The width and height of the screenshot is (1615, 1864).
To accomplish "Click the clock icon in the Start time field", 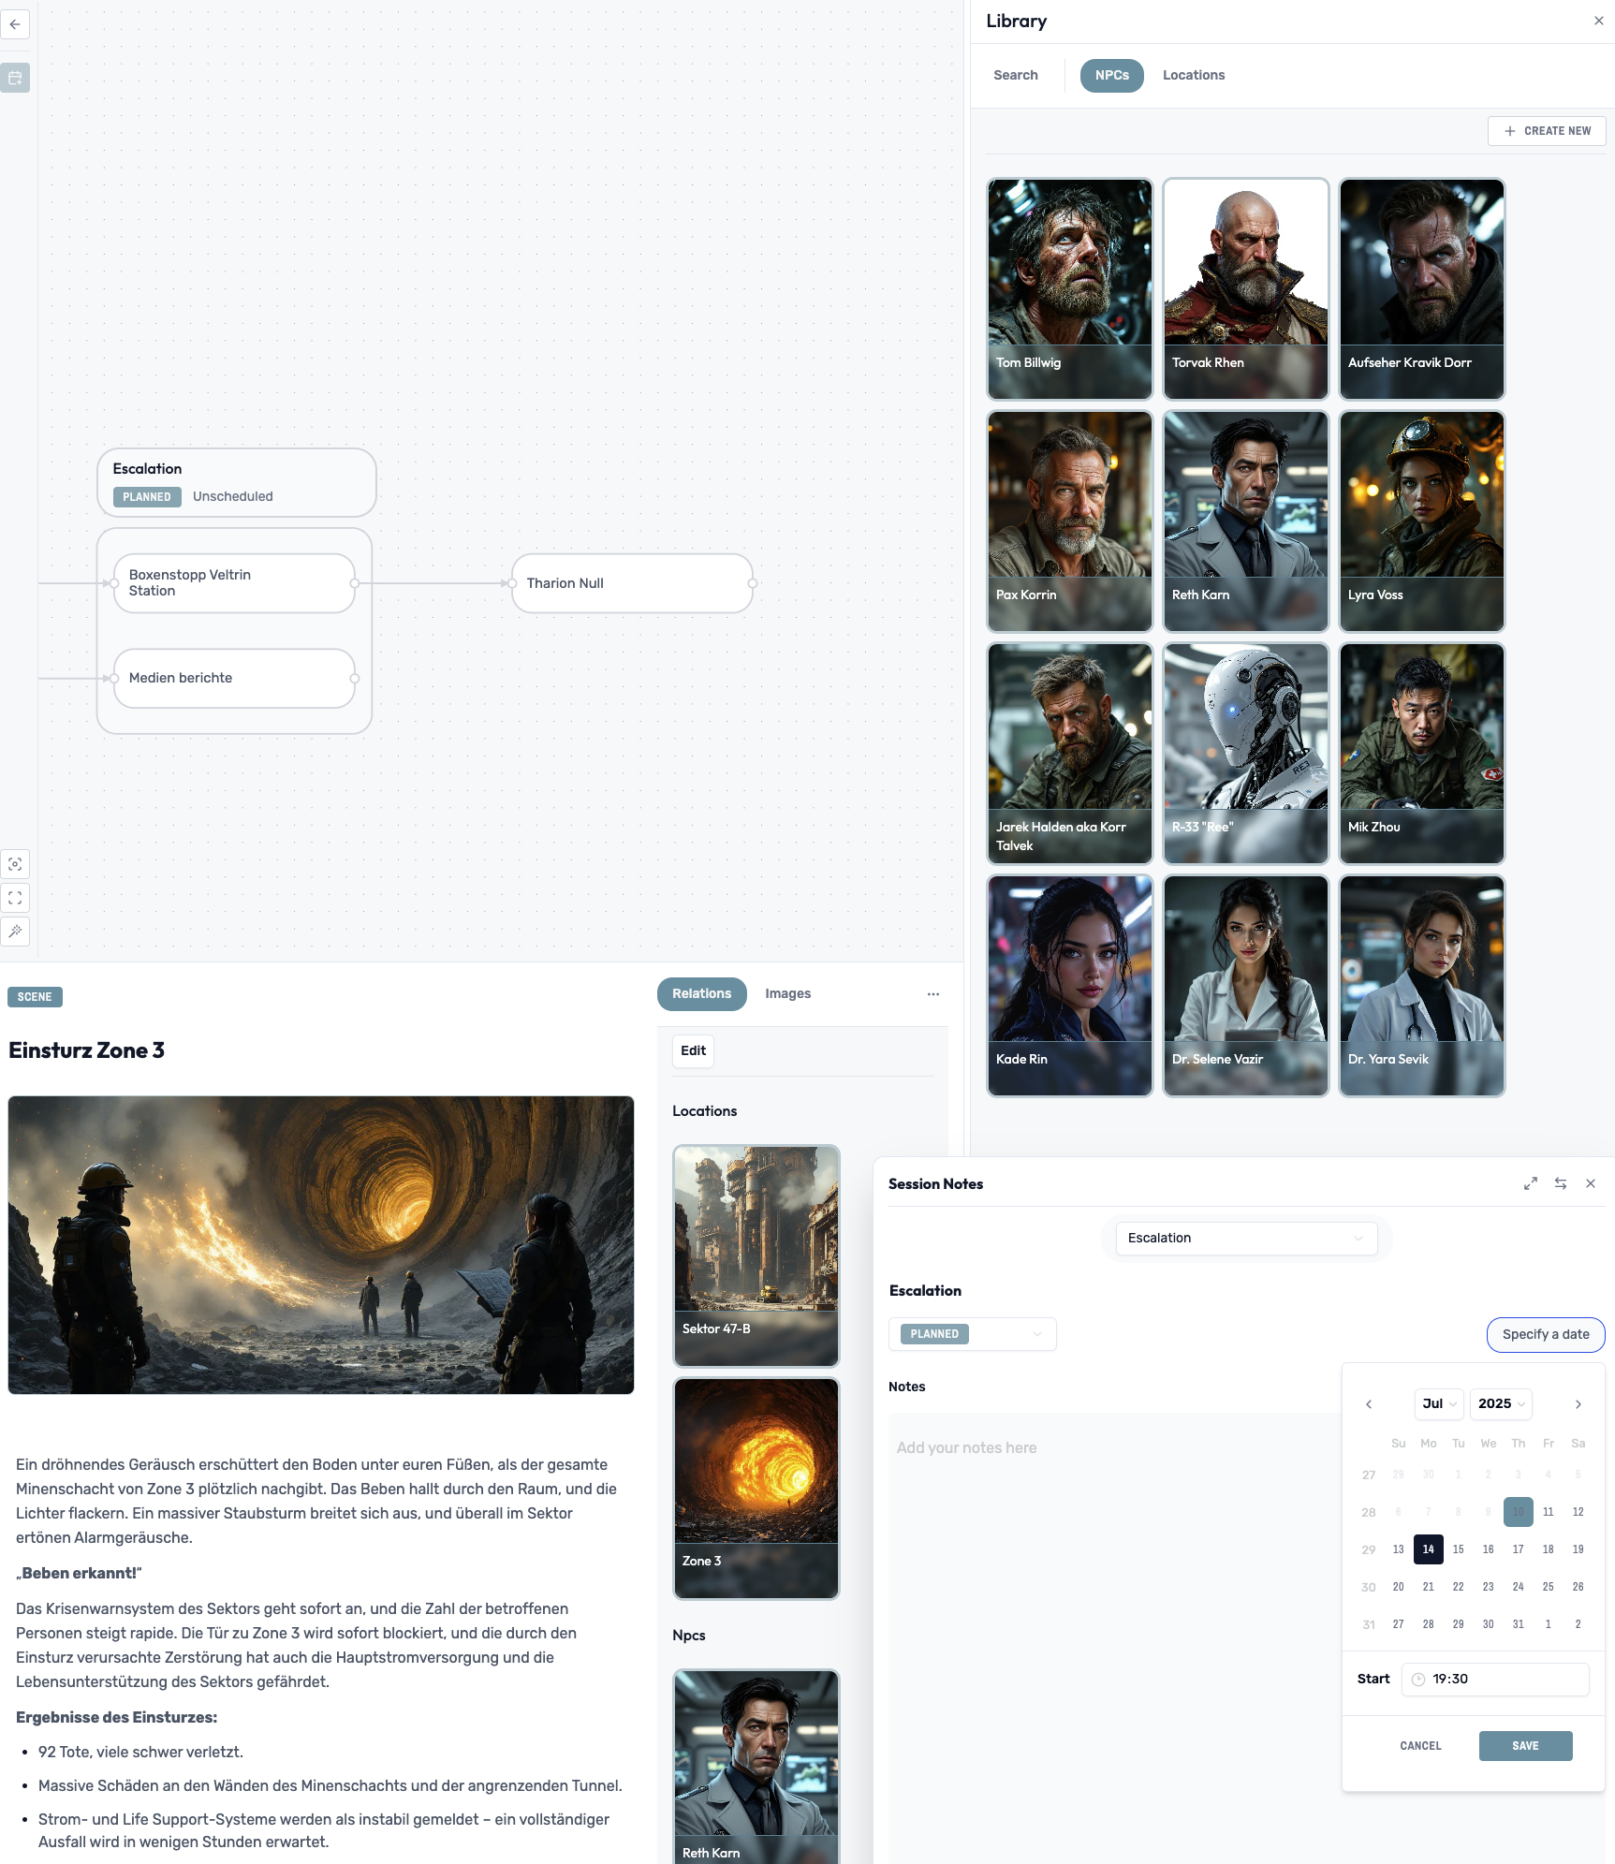I will [x=1418, y=1679].
